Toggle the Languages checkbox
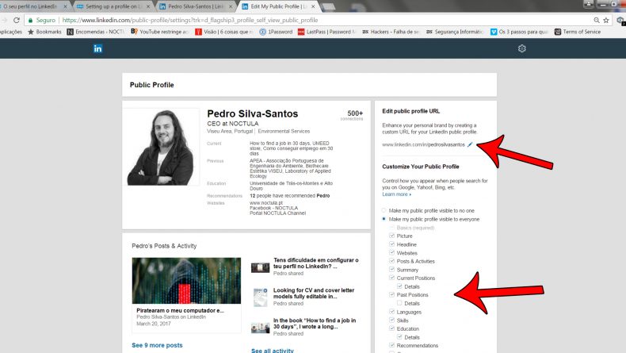626x353 pixels. click(x=391, y=312)
